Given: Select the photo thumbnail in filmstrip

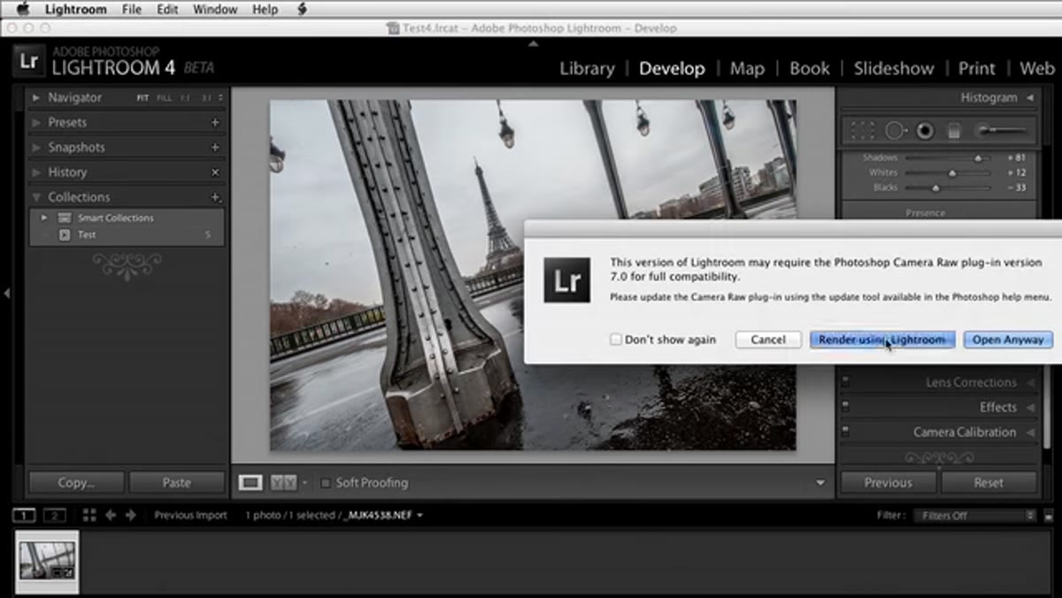Looking at the screenshot, I should pos(48,561).
